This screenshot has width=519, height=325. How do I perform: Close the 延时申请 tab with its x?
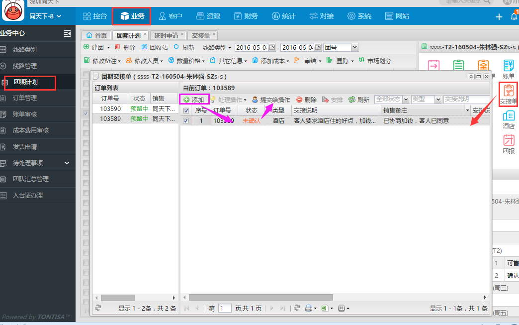coord(182,34)
